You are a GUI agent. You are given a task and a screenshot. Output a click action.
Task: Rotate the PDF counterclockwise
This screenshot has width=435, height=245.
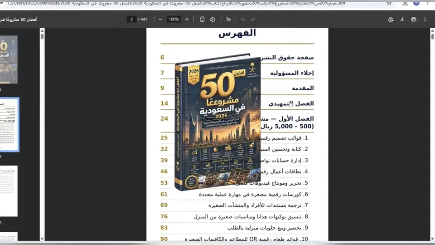pyautogui.click(x=213, y=19)
